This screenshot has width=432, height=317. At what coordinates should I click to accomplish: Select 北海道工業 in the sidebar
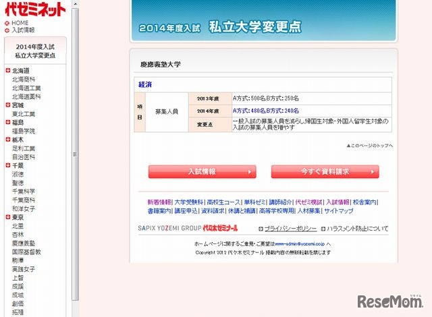(x=26, y=88)
